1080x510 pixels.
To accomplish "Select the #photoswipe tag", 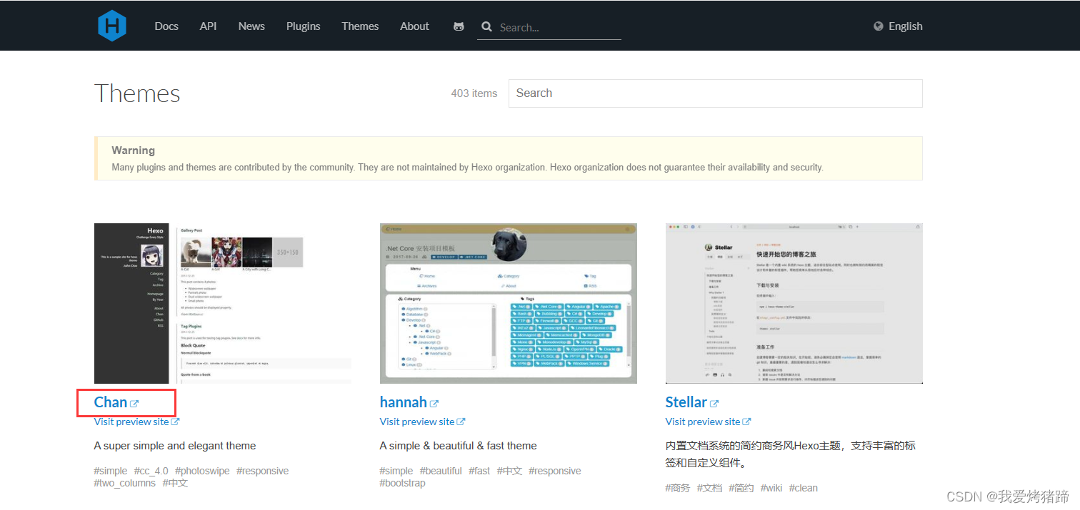I will (x=202, y=471).
